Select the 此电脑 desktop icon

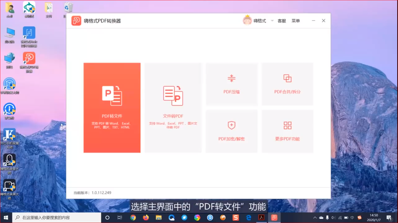pyautogui.click(x=9, y=35)
